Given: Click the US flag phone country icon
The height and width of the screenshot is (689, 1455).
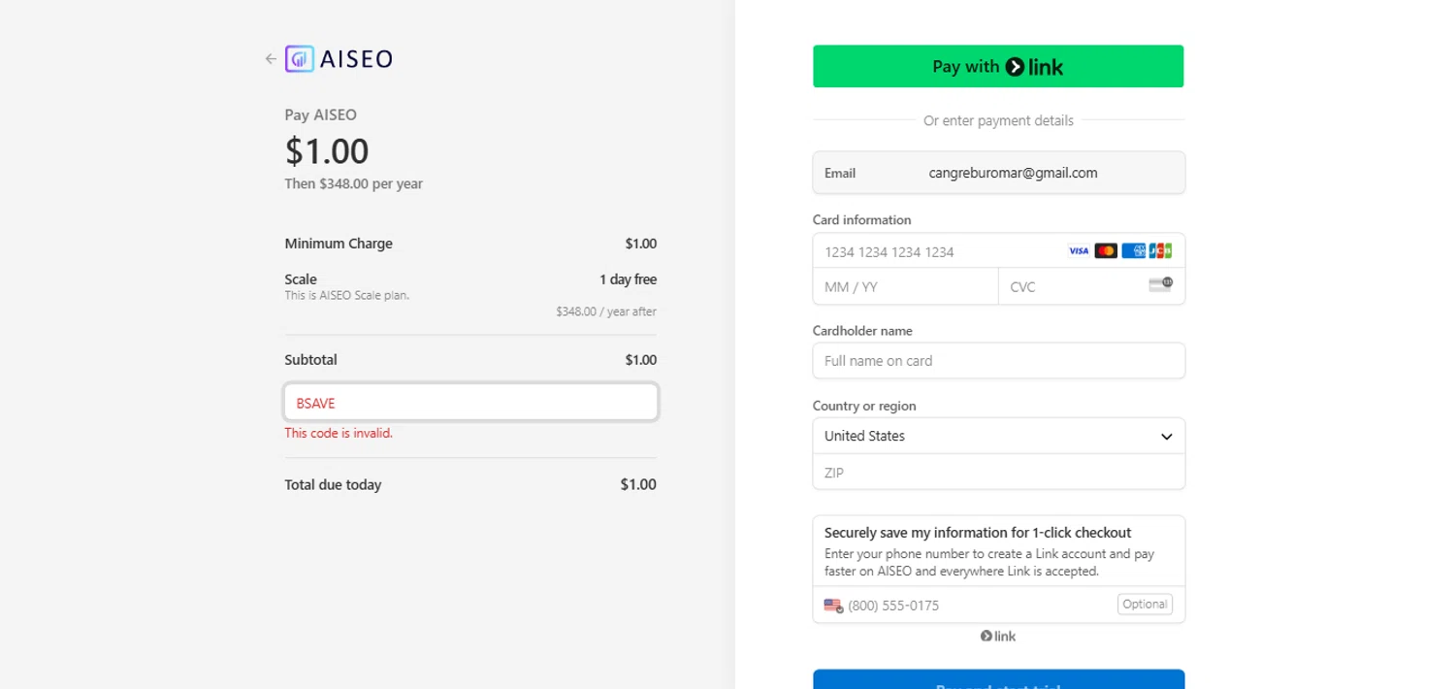Looking at the screenshot, I should tap(833, 606).
